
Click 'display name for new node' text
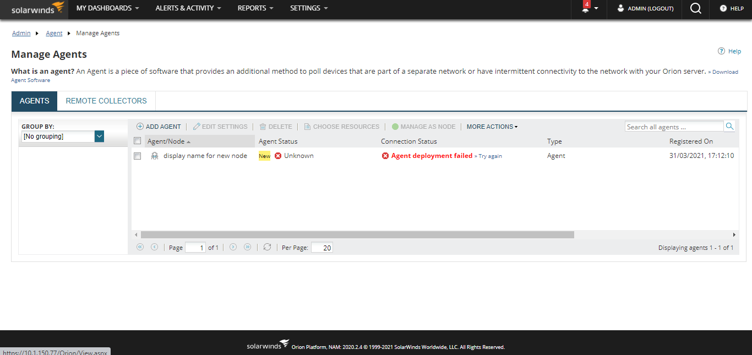coord(205,156)
